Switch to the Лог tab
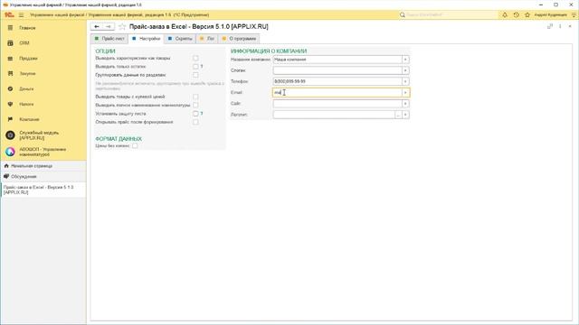579x325 pixels. [x=207, y=39]
